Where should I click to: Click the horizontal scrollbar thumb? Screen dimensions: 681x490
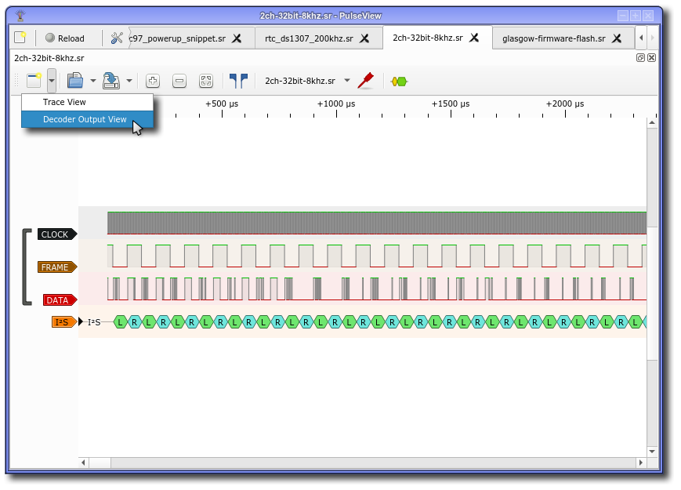(100, 463)
